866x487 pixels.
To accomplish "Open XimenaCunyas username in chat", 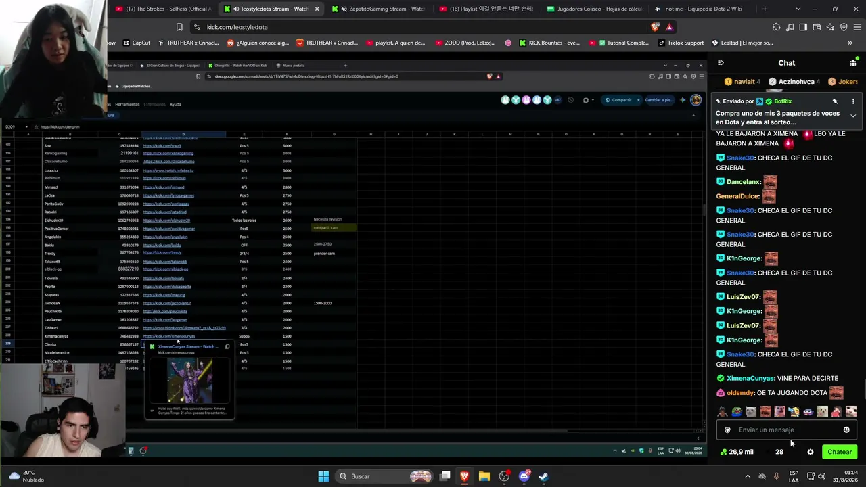I will [750, 378].
